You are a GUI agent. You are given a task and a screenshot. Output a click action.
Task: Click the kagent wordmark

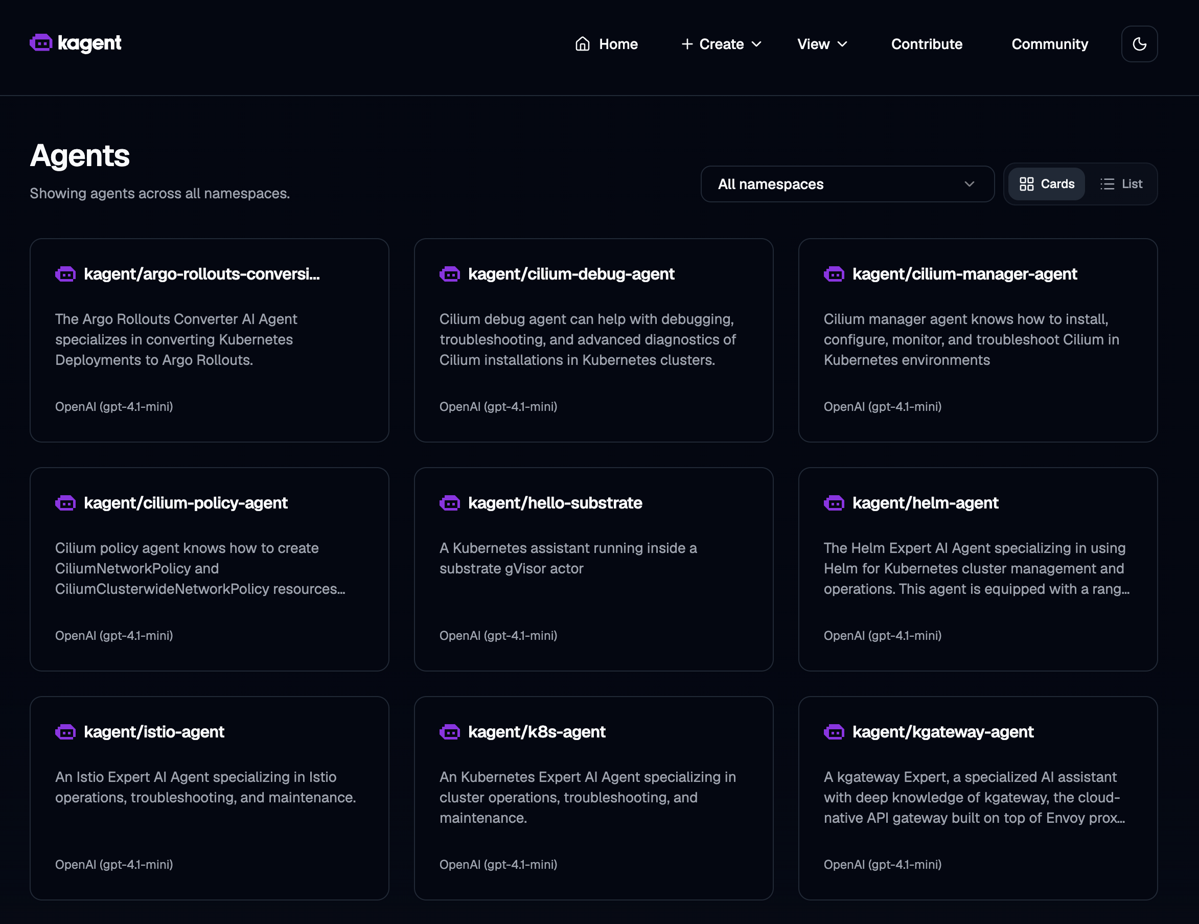(89, 43)
